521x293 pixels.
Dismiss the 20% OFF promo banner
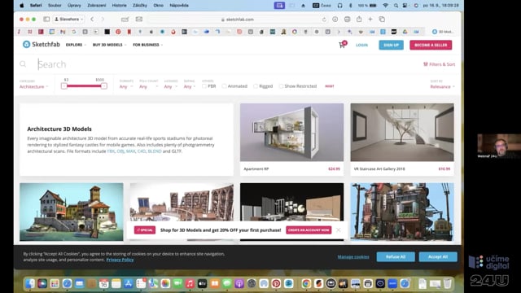click(x=339, y=230)
